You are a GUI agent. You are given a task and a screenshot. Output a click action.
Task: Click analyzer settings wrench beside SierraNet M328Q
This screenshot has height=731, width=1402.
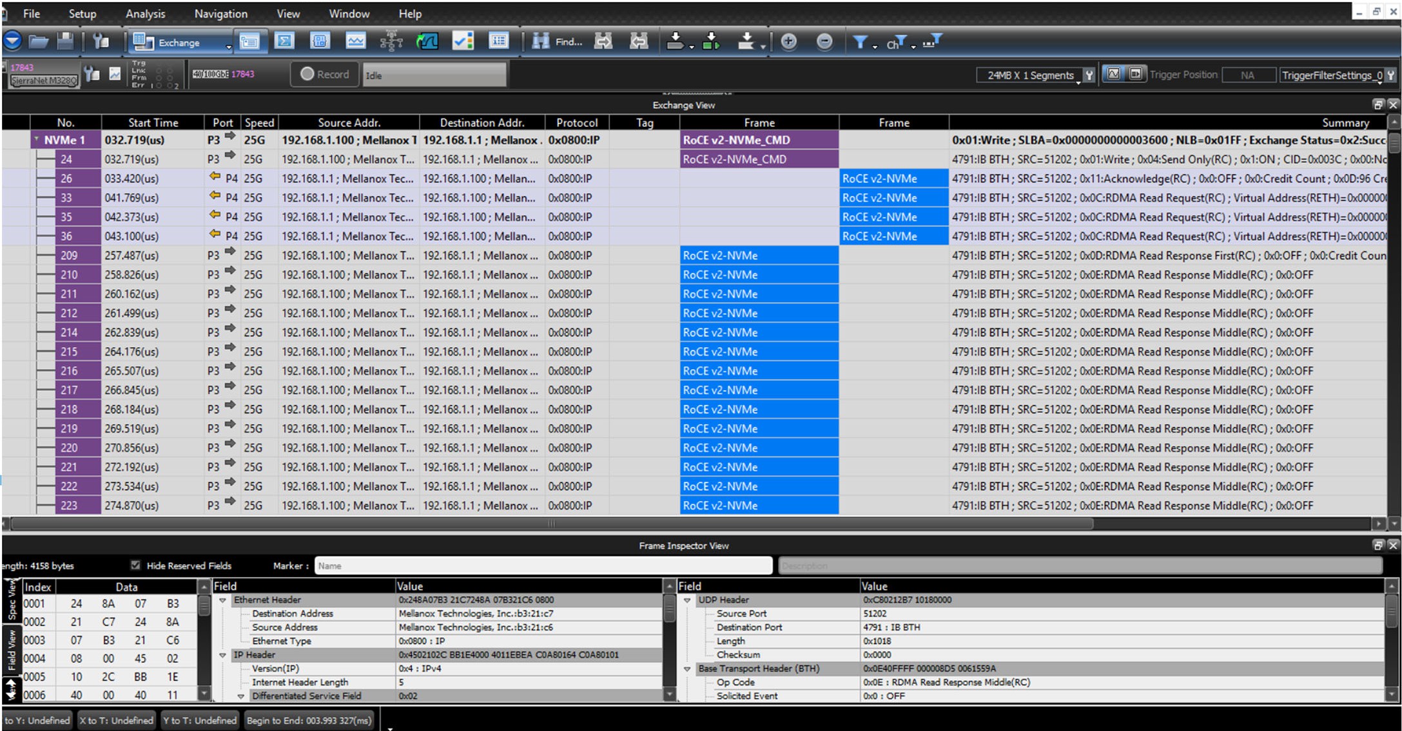pyautogui.click(x=92, y=74)
